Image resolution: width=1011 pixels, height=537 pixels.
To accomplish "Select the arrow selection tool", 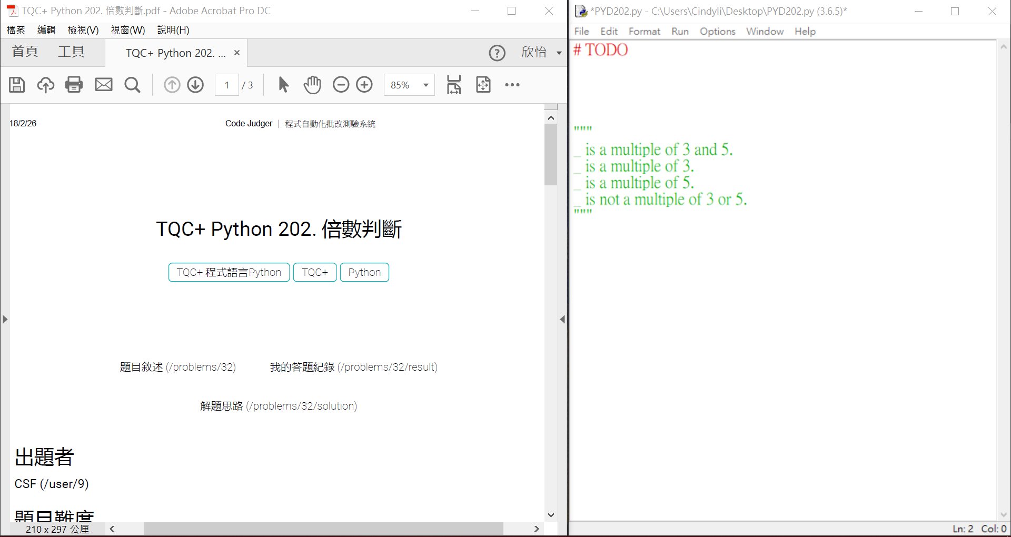I will pos(283,85).
